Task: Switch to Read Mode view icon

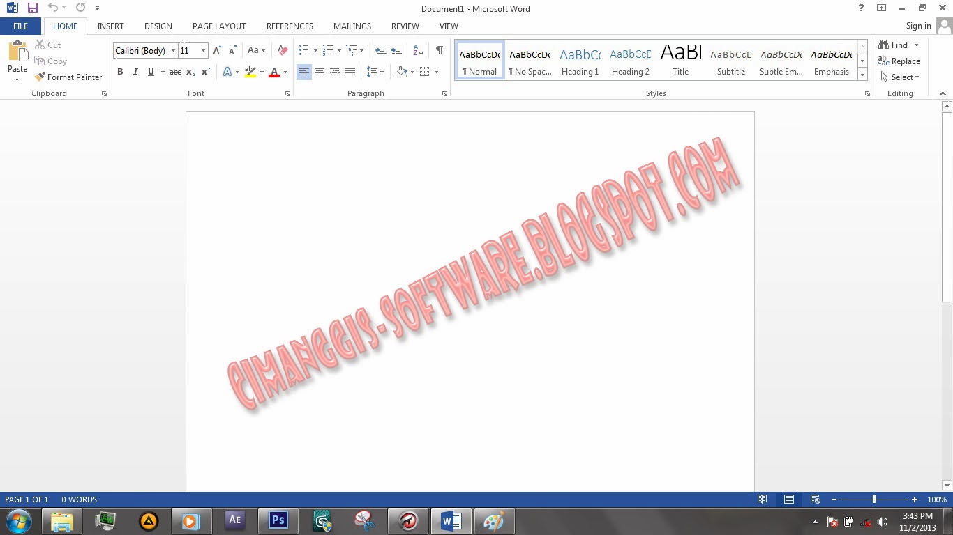Action: pos(763,499)
